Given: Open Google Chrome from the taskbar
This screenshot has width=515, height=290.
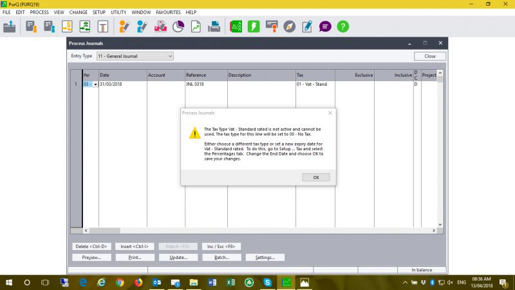Looking at the screenshot, I should tap(120, 282).
